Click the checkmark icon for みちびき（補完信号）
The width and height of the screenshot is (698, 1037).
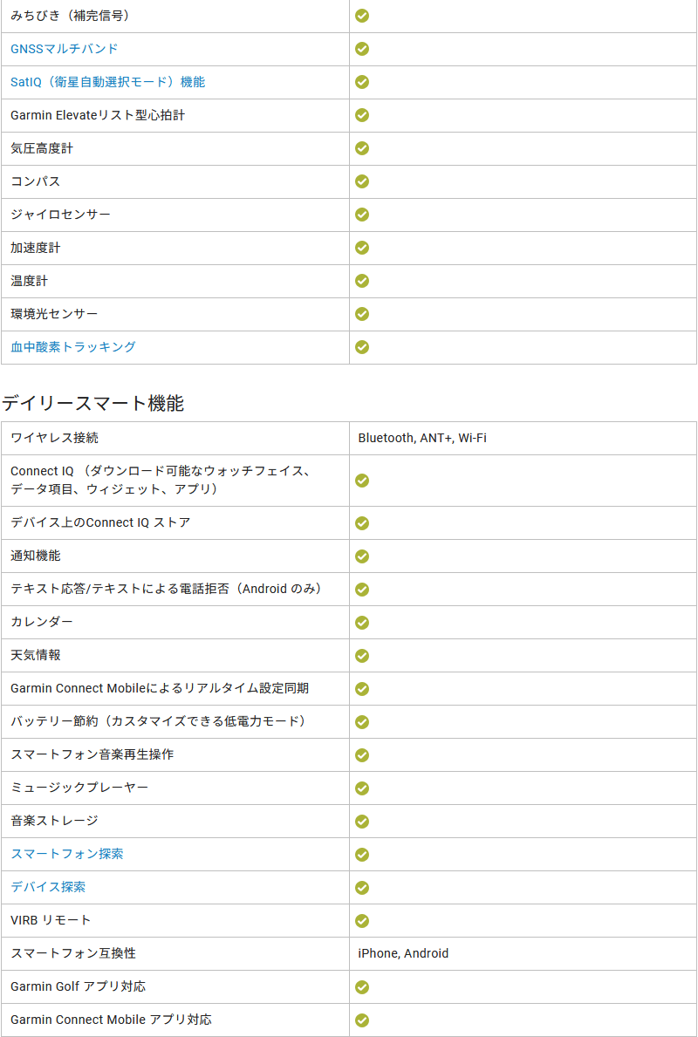362,16
